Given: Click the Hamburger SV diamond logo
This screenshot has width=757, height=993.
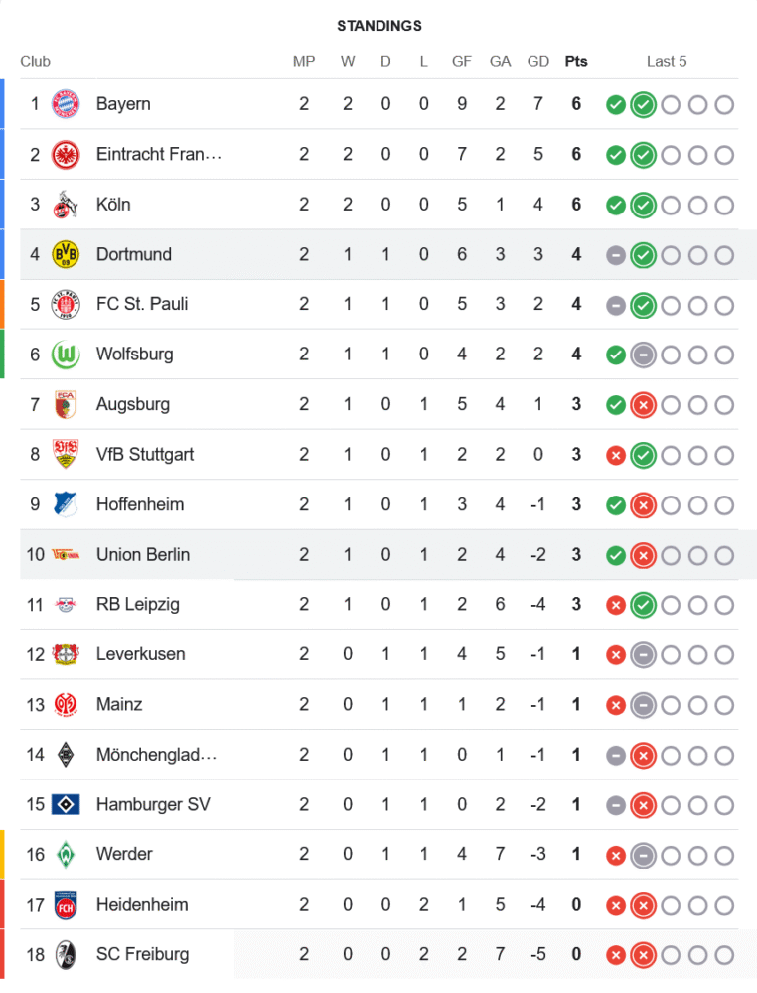Looking at the screenshot, I should [66, 804].
